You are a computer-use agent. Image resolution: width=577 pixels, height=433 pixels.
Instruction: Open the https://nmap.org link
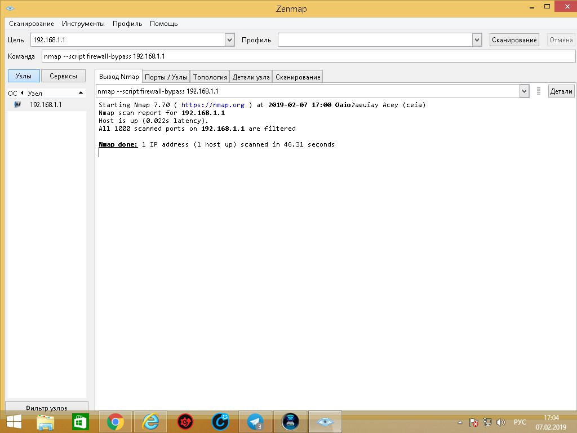pyautogui.click(x=212, y=105)
